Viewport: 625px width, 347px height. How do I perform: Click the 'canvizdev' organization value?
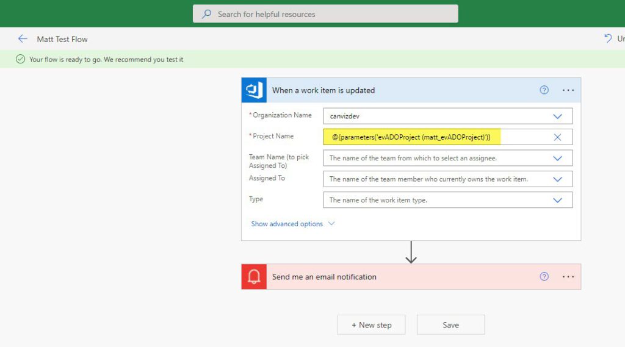[344, 116]
